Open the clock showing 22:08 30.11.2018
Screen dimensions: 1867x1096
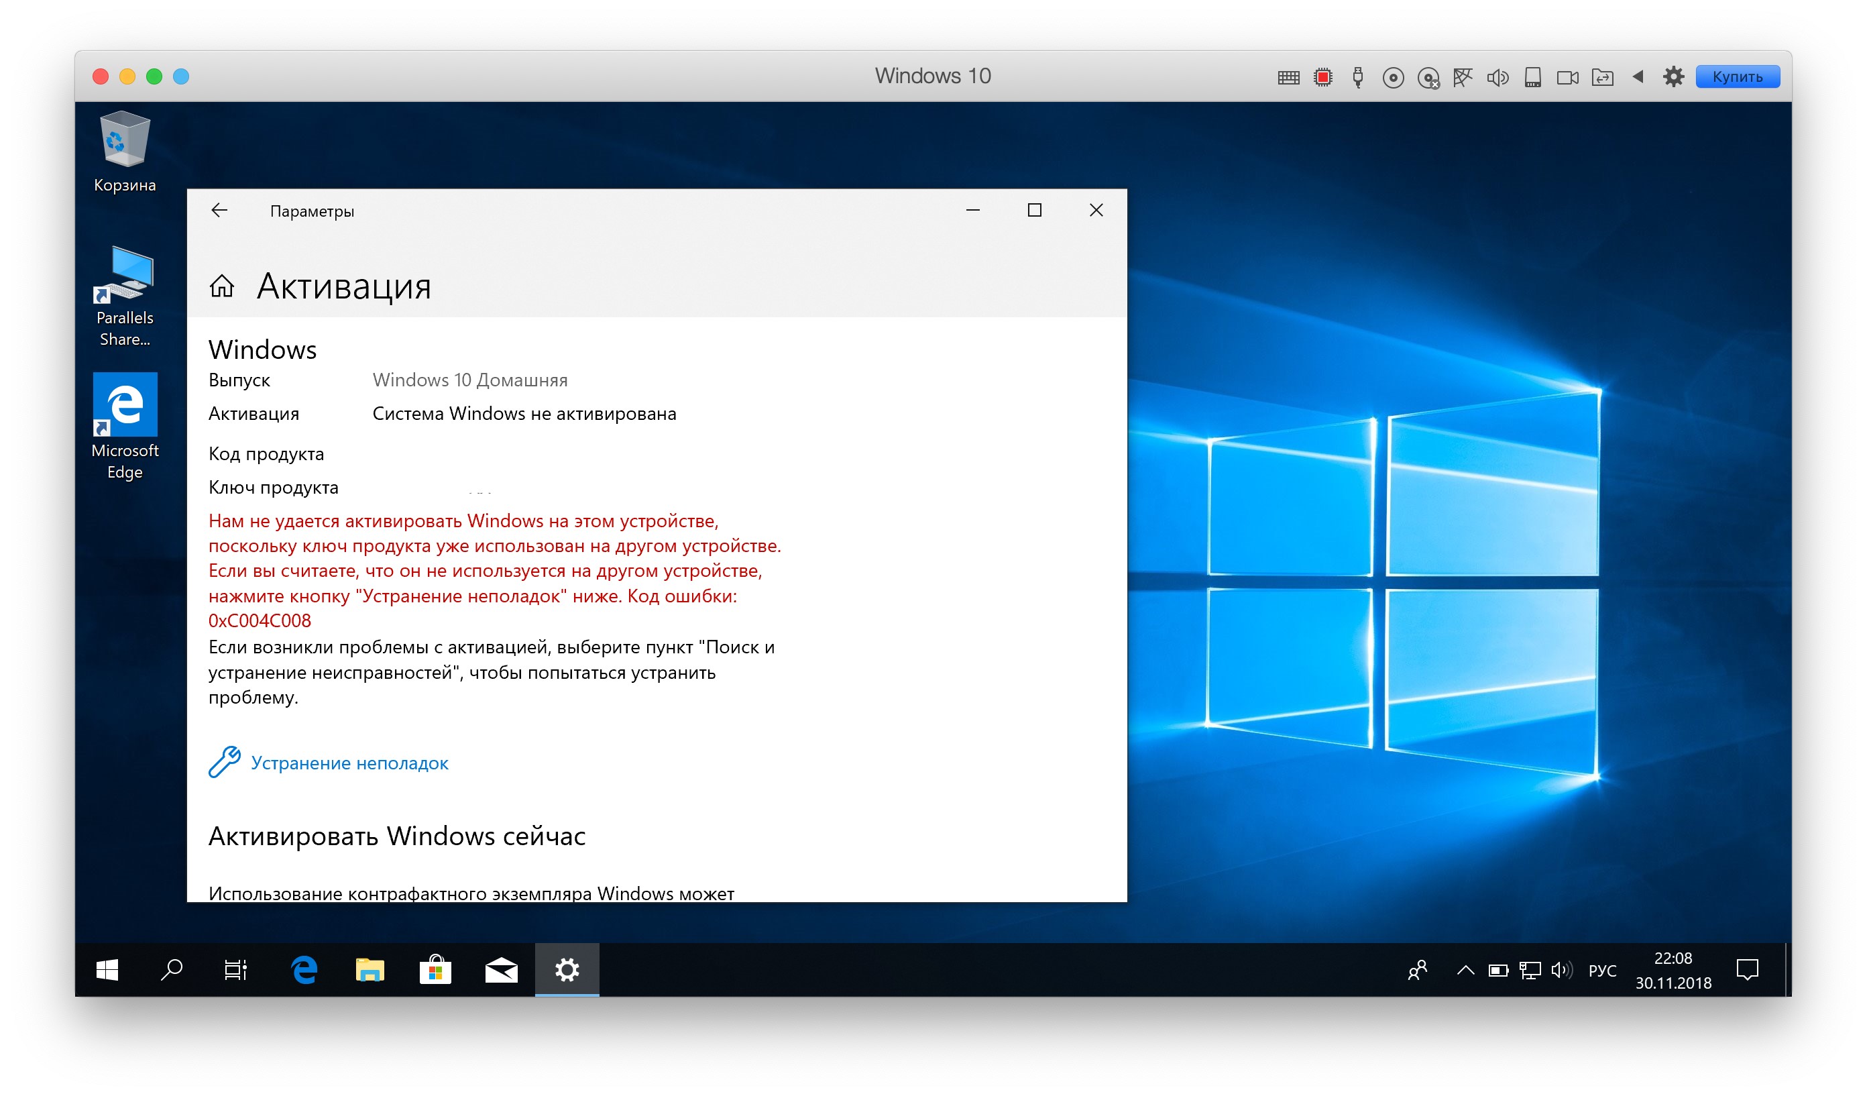click(x=1674, y=970)
